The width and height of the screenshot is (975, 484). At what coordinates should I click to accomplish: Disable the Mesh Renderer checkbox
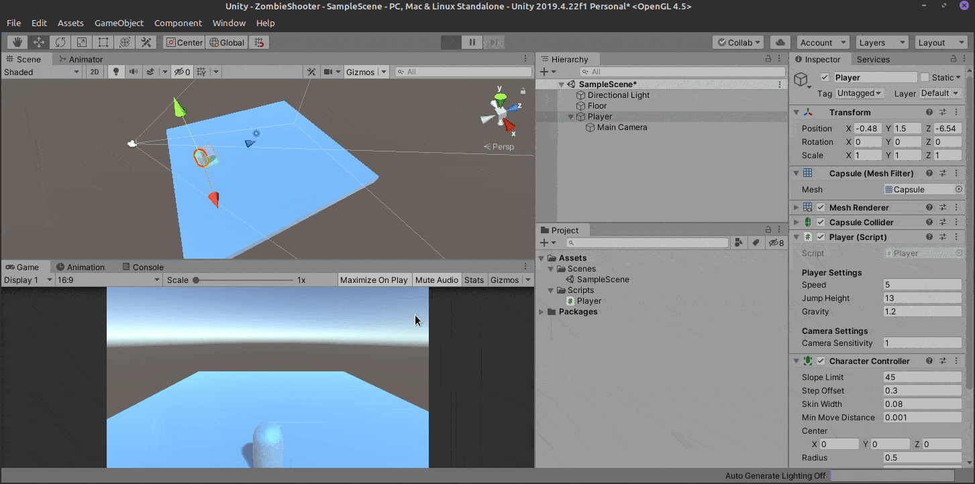click(x=820, y=208)
